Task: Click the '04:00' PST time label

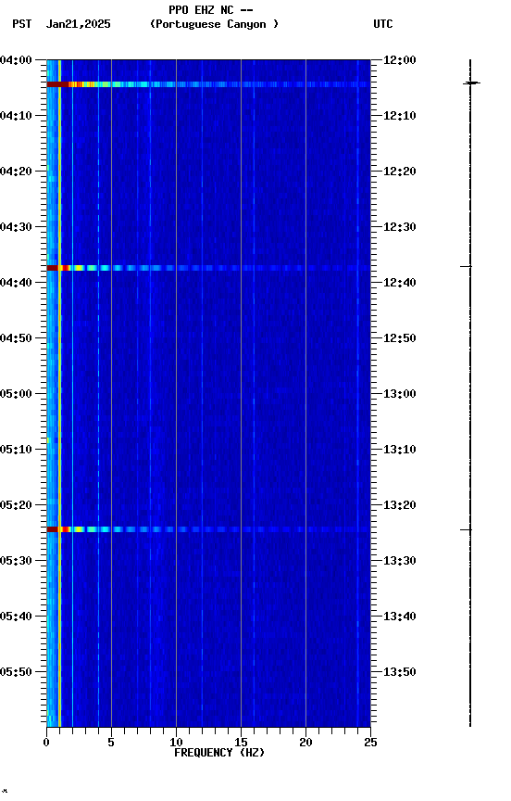Action: click(x=16, y=60)
